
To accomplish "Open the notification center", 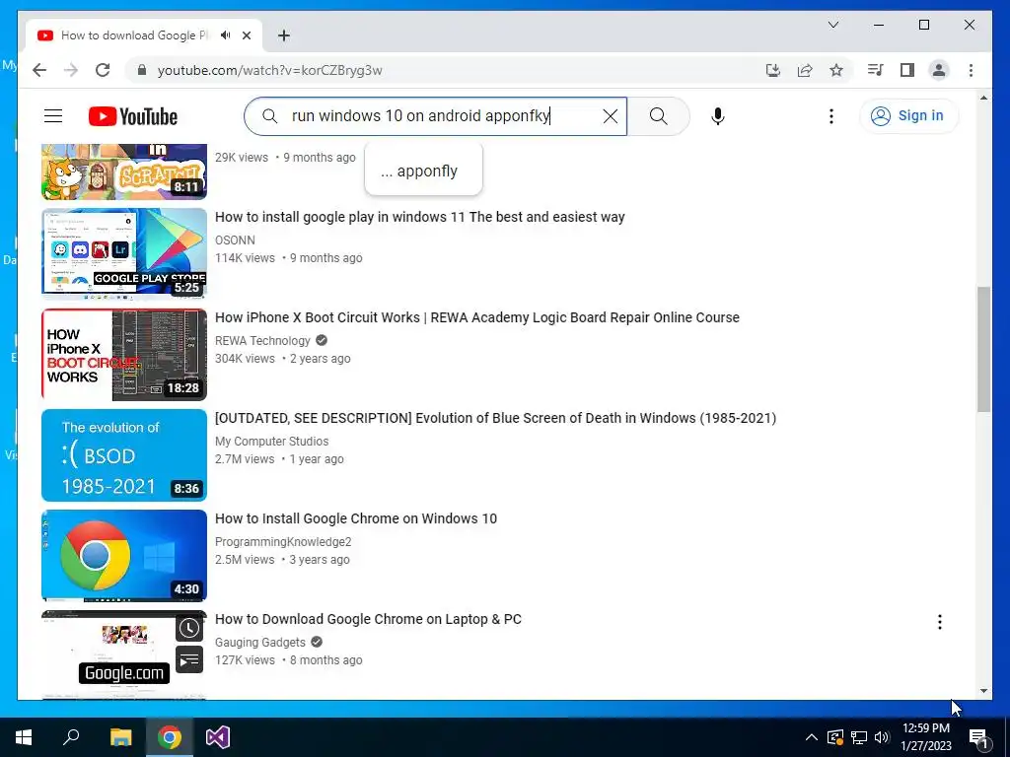I will (x=979, y=737).
